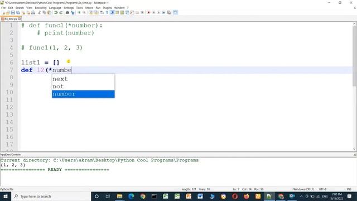Open the Language menu
Viewport: 357px width, 201px height.
(55, 8)
